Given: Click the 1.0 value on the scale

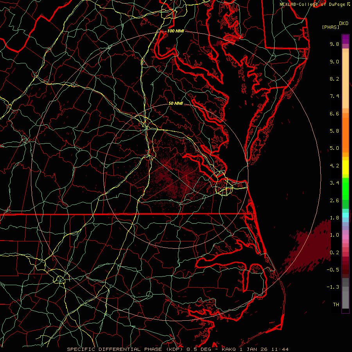Looking at the screenshot, I should point(334,235).
